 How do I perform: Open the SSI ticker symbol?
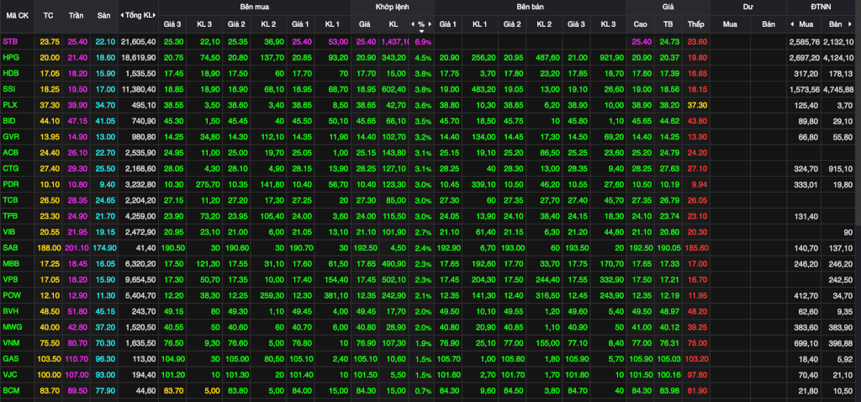tap(8, 89)
